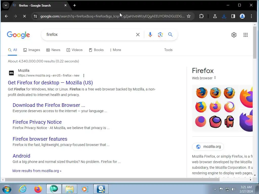Open the Extensions puzzle icon
The height and width of the screenshot is (194, 259).
coord(201,16)
